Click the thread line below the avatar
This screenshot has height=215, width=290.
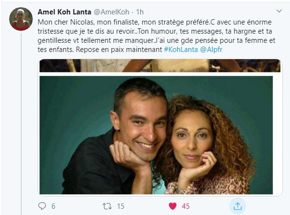(21, 124)
